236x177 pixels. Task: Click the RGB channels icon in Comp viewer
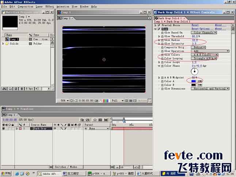[105, 101]
